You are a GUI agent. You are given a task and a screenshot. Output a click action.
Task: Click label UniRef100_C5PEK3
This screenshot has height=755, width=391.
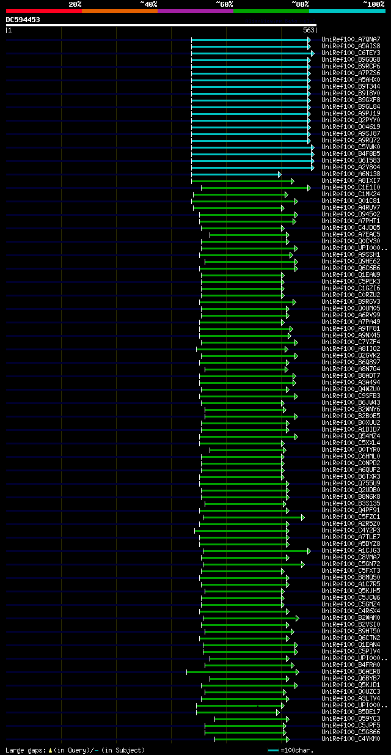click(351, 281)
